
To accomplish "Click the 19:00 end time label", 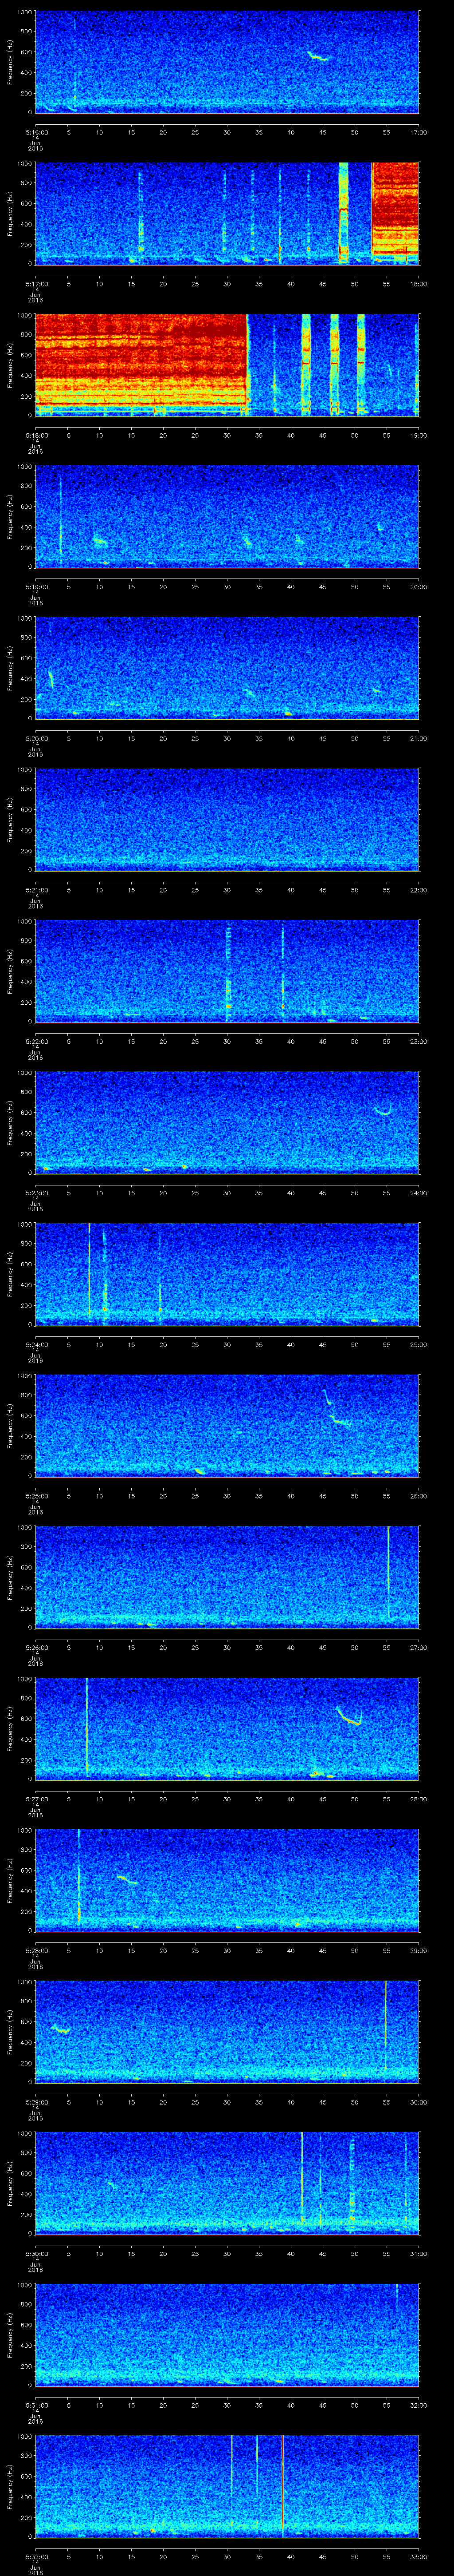I will (419, 435).
